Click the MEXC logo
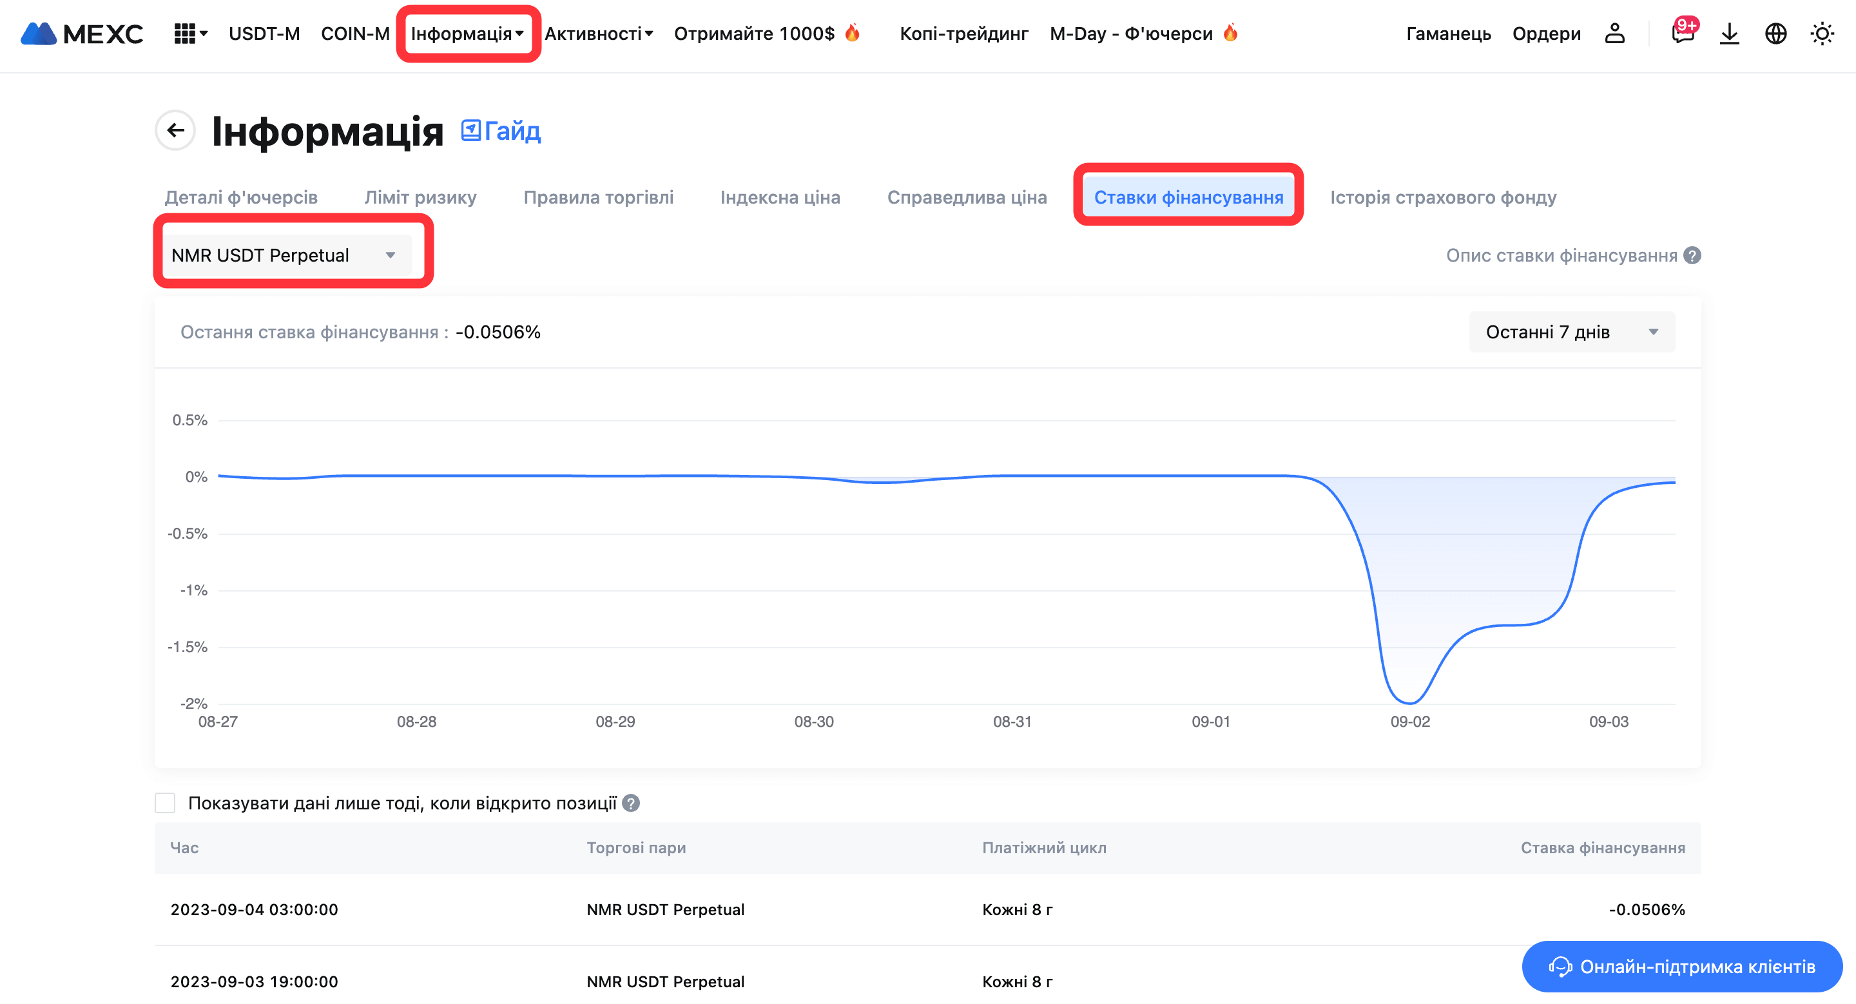Screen dimensions: 1856x1004 (81, 34)
